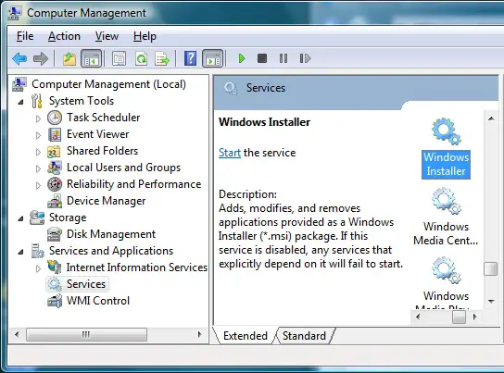Viewport: 504px width, 373px height.
Task: Click tree pane scroll right arrow
Action: 199,334
